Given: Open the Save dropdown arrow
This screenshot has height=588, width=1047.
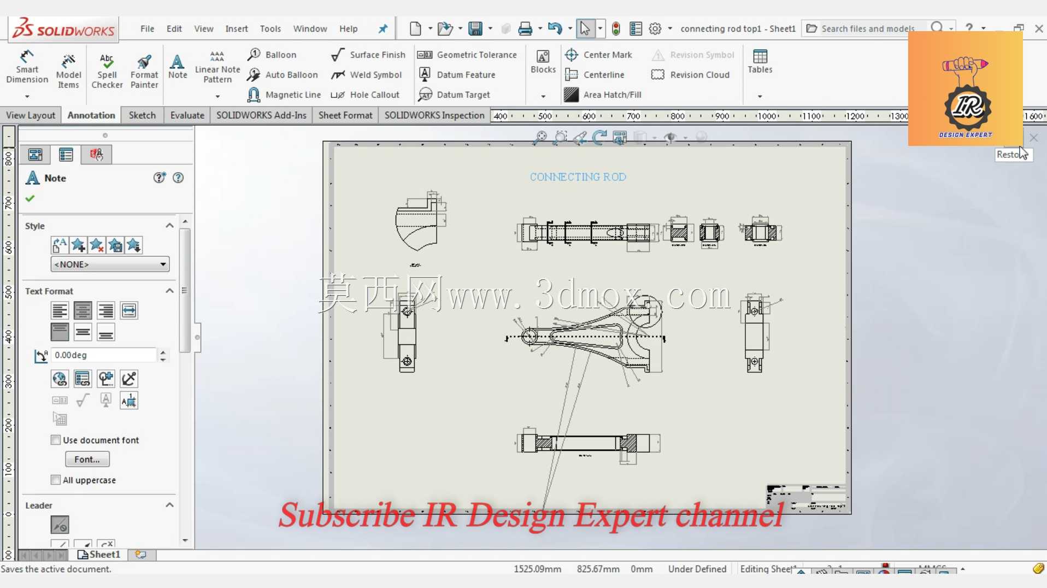Looking at the screenshot, I should coord(490,28).
